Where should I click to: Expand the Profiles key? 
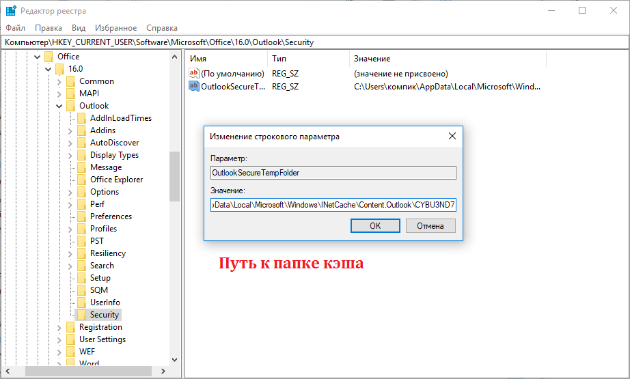click(70, 229)
